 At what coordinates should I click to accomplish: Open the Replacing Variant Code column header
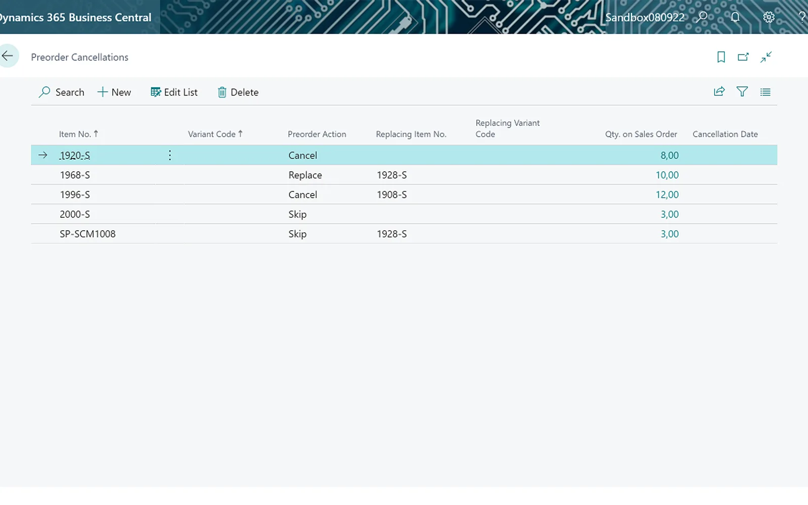pyautogui.click(x=508, y=128)
